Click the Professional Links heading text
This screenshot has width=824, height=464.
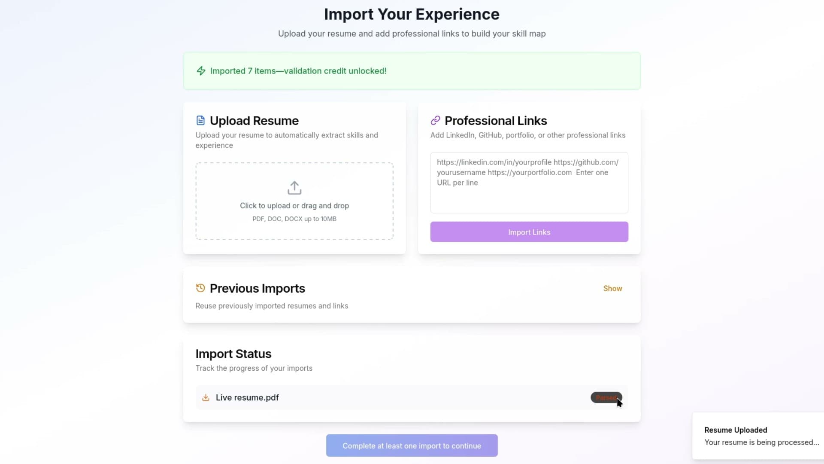(496, 121)
